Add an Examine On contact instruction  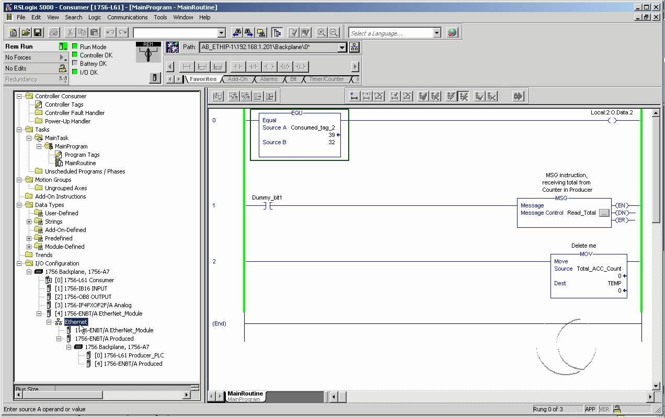point(238,66)
